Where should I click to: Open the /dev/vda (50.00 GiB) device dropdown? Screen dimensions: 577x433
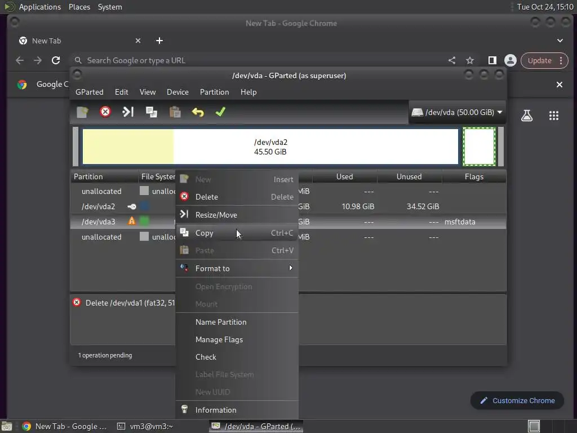point(457,112)
